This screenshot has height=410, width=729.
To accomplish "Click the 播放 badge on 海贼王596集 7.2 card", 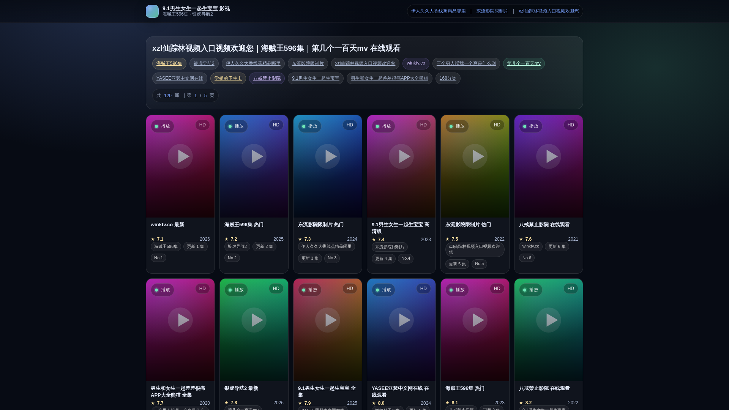I will pos(236,126).
